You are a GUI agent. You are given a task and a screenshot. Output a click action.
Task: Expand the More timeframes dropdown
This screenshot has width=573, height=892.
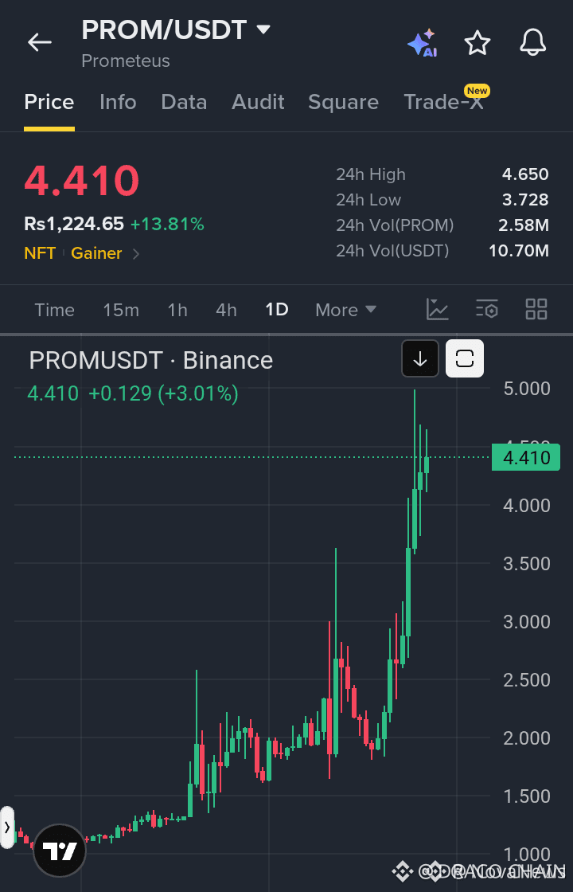pyautogui.click(x=345, y=310)
